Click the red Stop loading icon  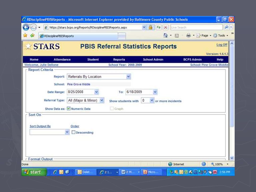click(x=166, y=27)
